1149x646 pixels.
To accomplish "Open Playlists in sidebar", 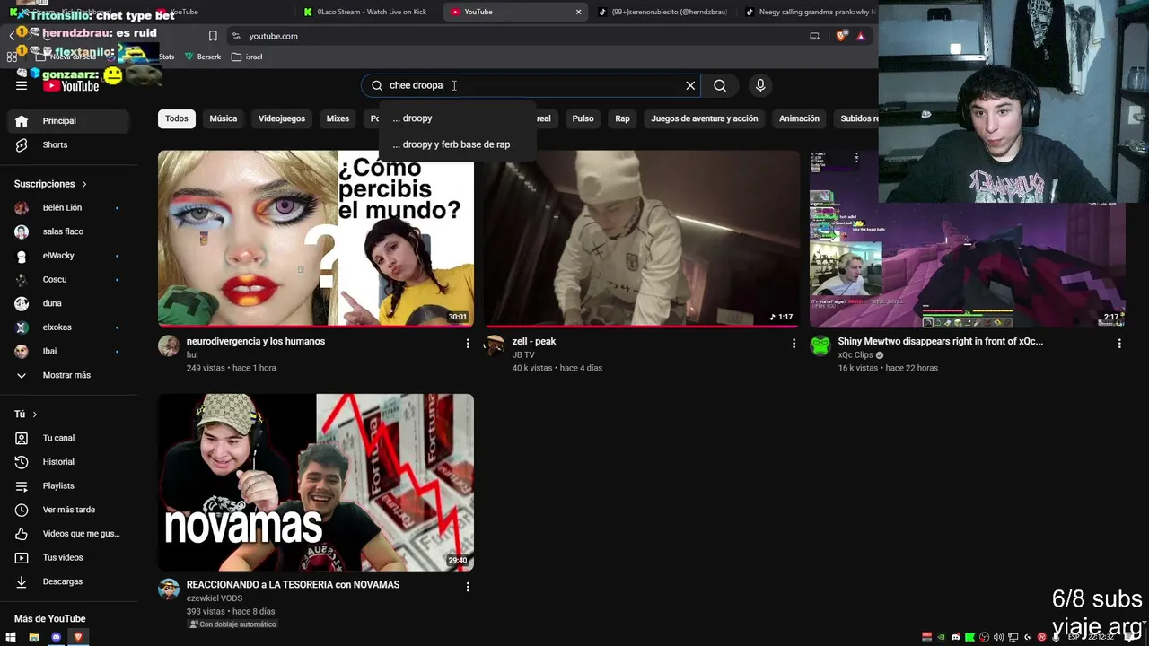I will click(68, 485).
